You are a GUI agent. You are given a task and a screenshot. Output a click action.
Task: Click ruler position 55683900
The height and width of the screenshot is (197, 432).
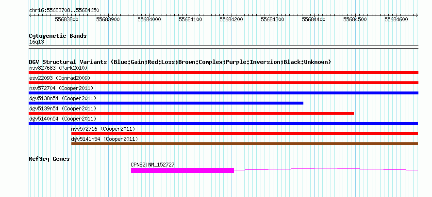[x=108, y=19]
